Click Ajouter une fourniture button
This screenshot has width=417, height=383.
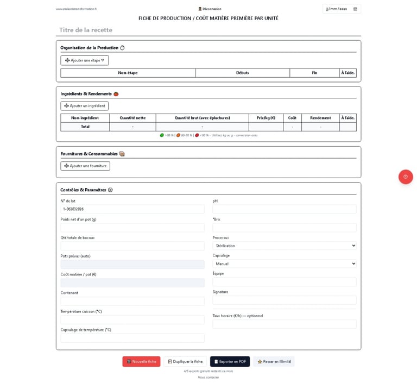(85, 166)
